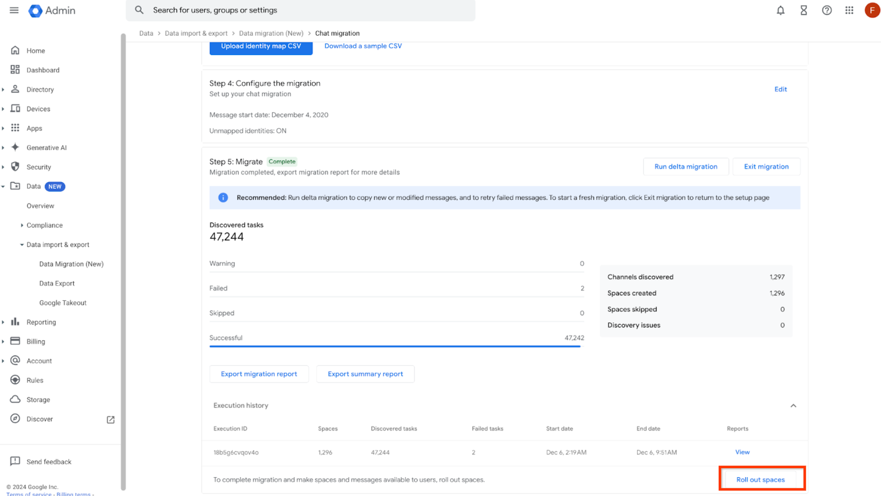This screenshot has height=496, width=881.
Task: Collapse the Data import & export section
Action: (x=21, y=244)
